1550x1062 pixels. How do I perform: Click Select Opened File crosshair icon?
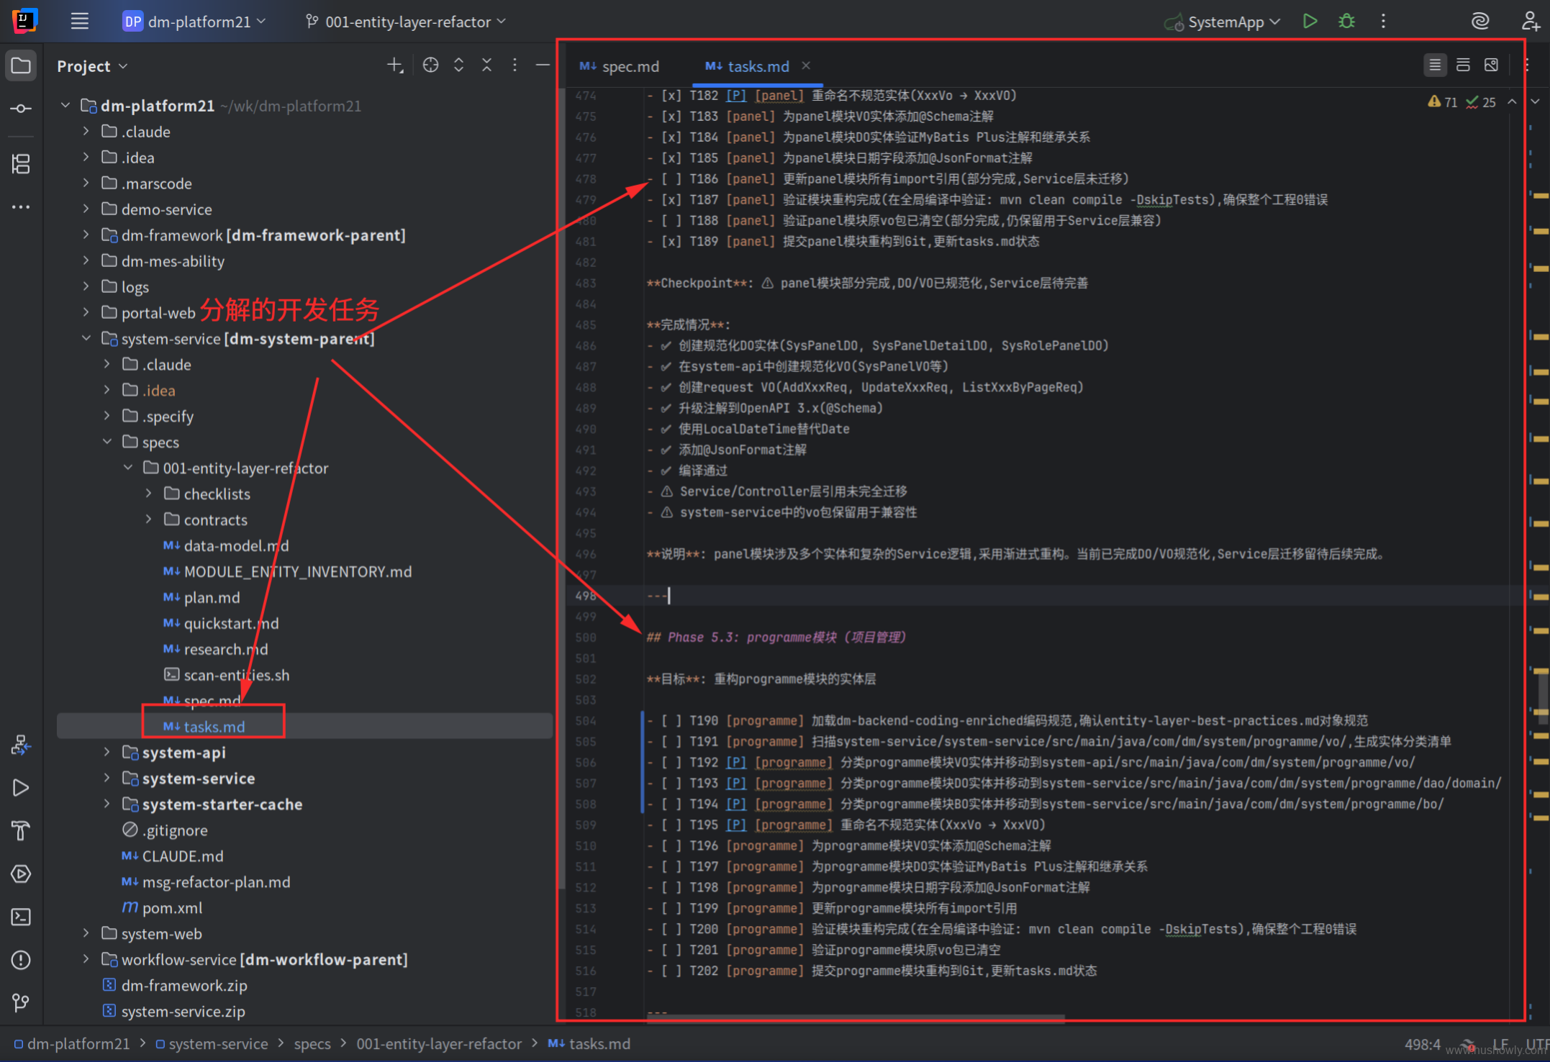pos(430,65)
